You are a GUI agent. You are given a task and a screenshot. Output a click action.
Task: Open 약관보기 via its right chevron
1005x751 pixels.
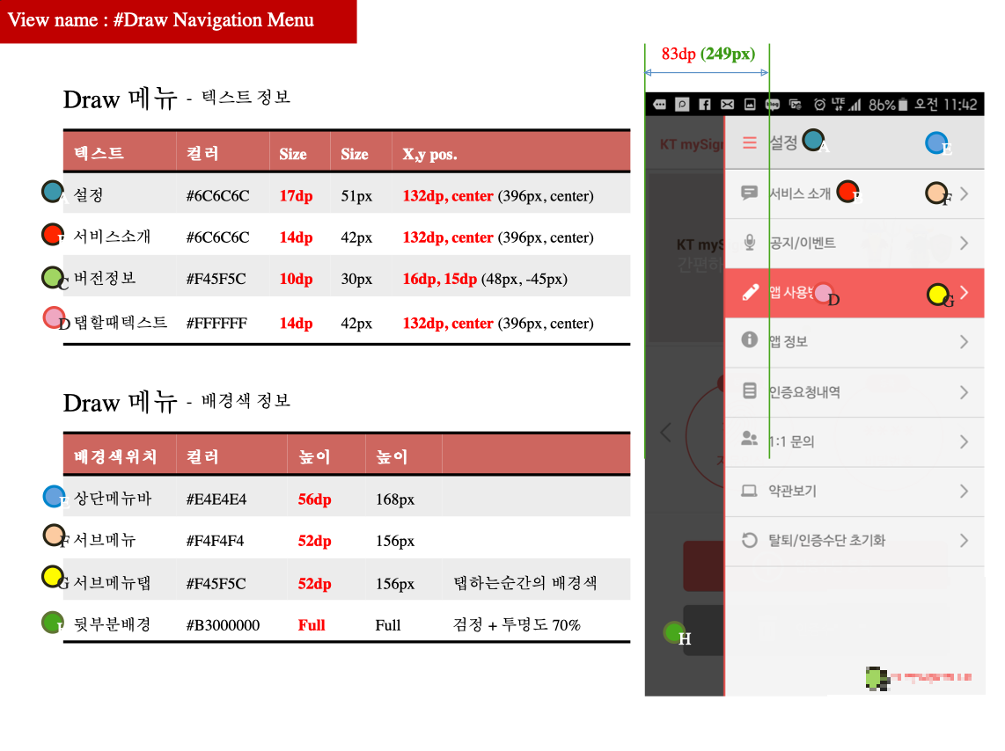(965, 492)
